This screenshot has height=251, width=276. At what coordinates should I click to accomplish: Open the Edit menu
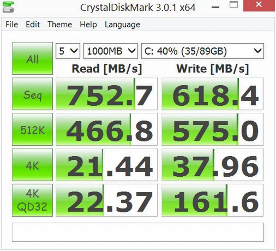[33, 25]
